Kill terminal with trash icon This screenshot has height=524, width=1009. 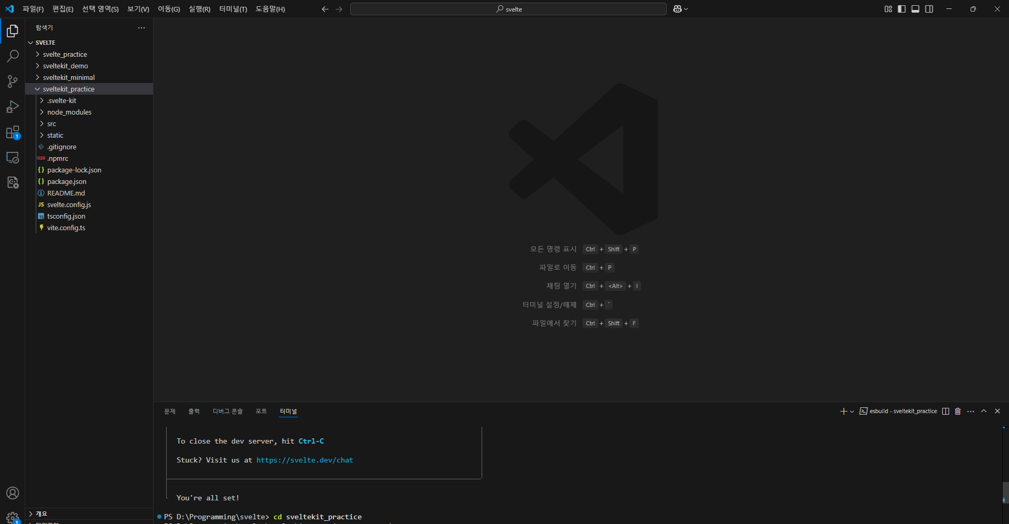957,411
